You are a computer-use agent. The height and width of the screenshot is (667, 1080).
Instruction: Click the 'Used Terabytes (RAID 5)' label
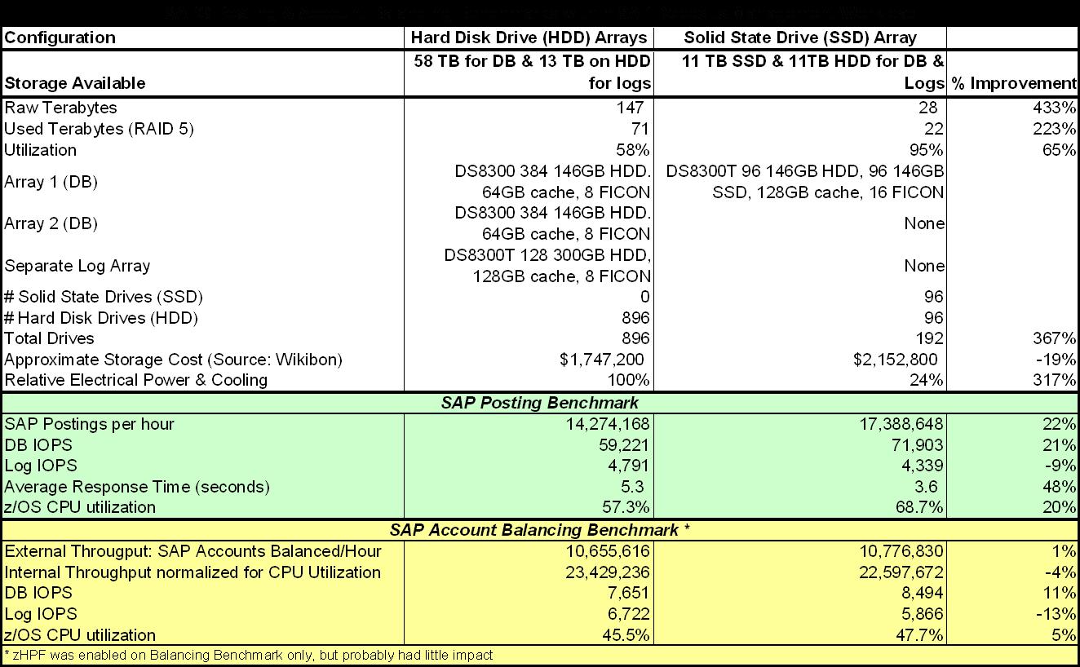[100, 129]
